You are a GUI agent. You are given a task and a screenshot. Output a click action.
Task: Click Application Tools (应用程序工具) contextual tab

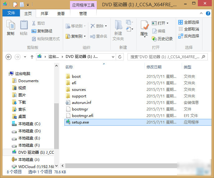[x=83, y=5]
